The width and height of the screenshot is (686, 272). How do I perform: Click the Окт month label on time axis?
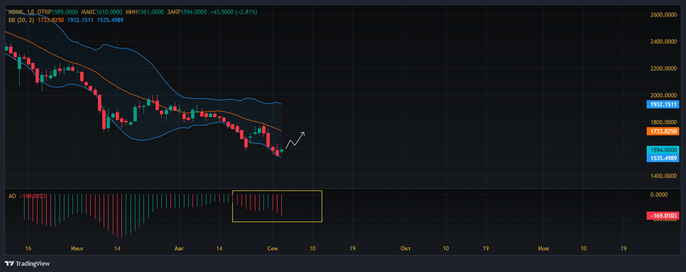[x=405, y=248]
